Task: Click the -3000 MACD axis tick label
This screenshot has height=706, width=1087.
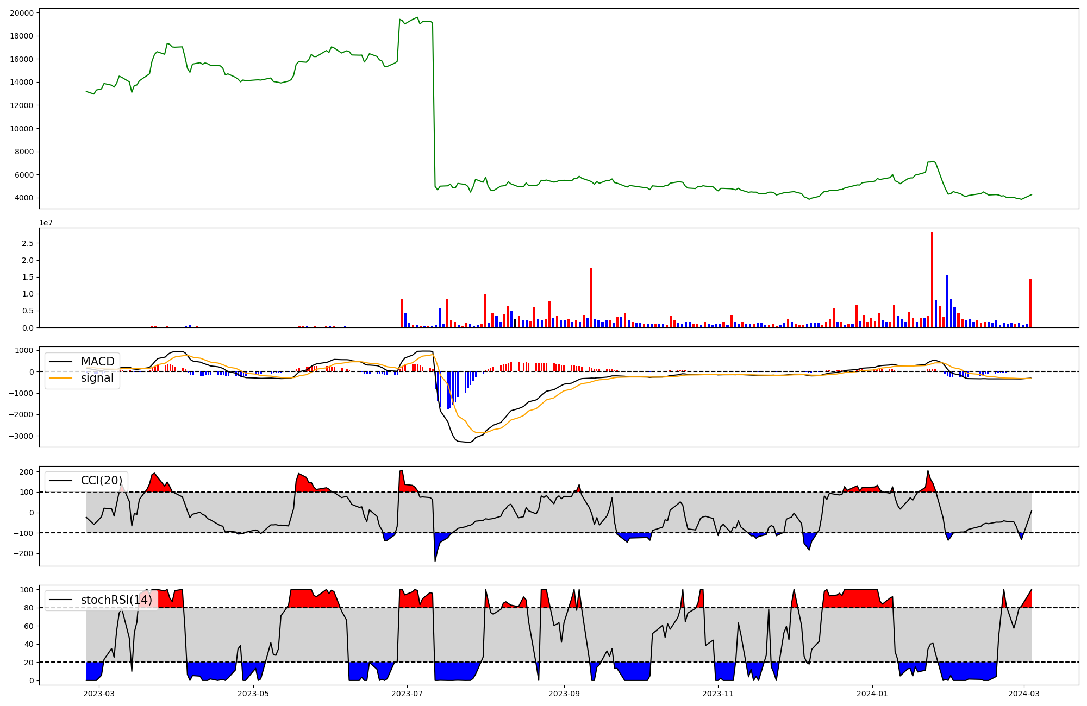Action: (20, 436)
